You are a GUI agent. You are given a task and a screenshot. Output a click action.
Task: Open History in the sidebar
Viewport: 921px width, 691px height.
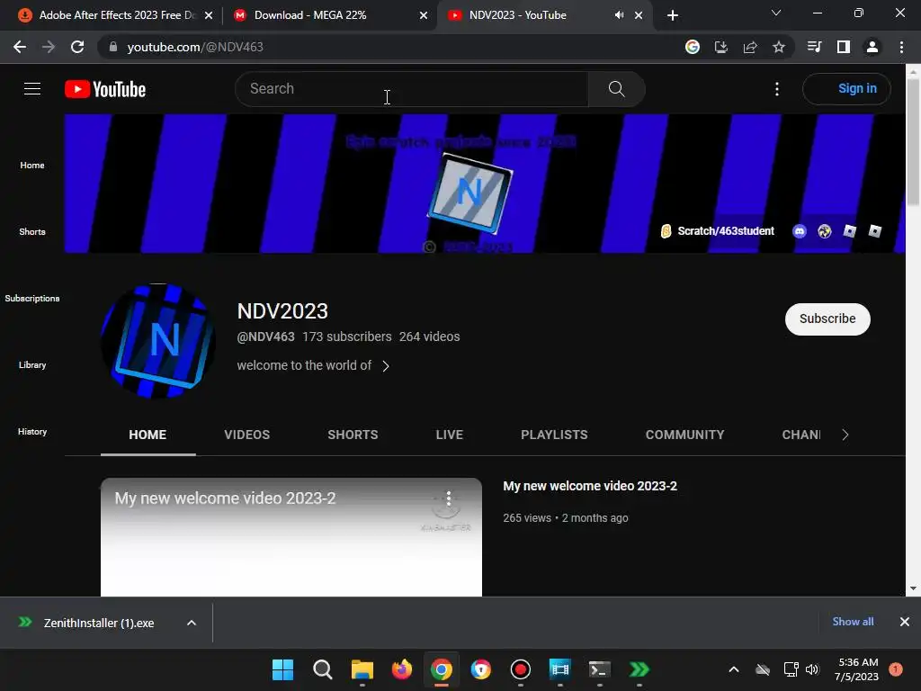[x=32, y=431]
